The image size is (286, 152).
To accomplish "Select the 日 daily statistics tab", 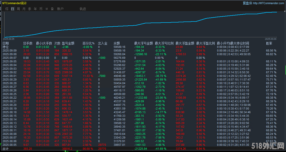I will [x=12, y=9].
